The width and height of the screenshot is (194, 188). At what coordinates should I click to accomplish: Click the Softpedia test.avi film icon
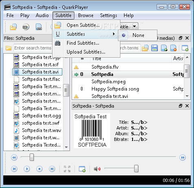(x=16, y=72)
